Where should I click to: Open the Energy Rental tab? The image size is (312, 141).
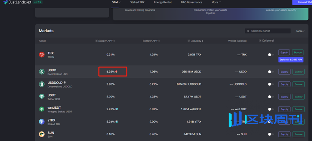click(x=163, y=2)
